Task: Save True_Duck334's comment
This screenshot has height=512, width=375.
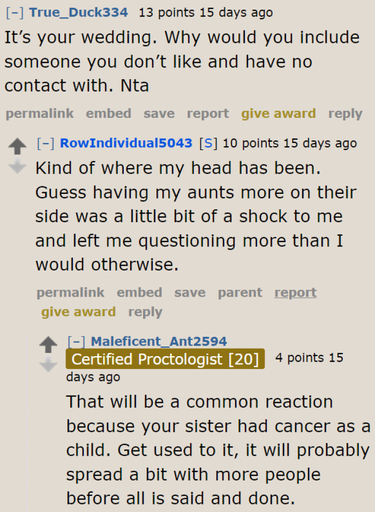Action: coord(160,114)
